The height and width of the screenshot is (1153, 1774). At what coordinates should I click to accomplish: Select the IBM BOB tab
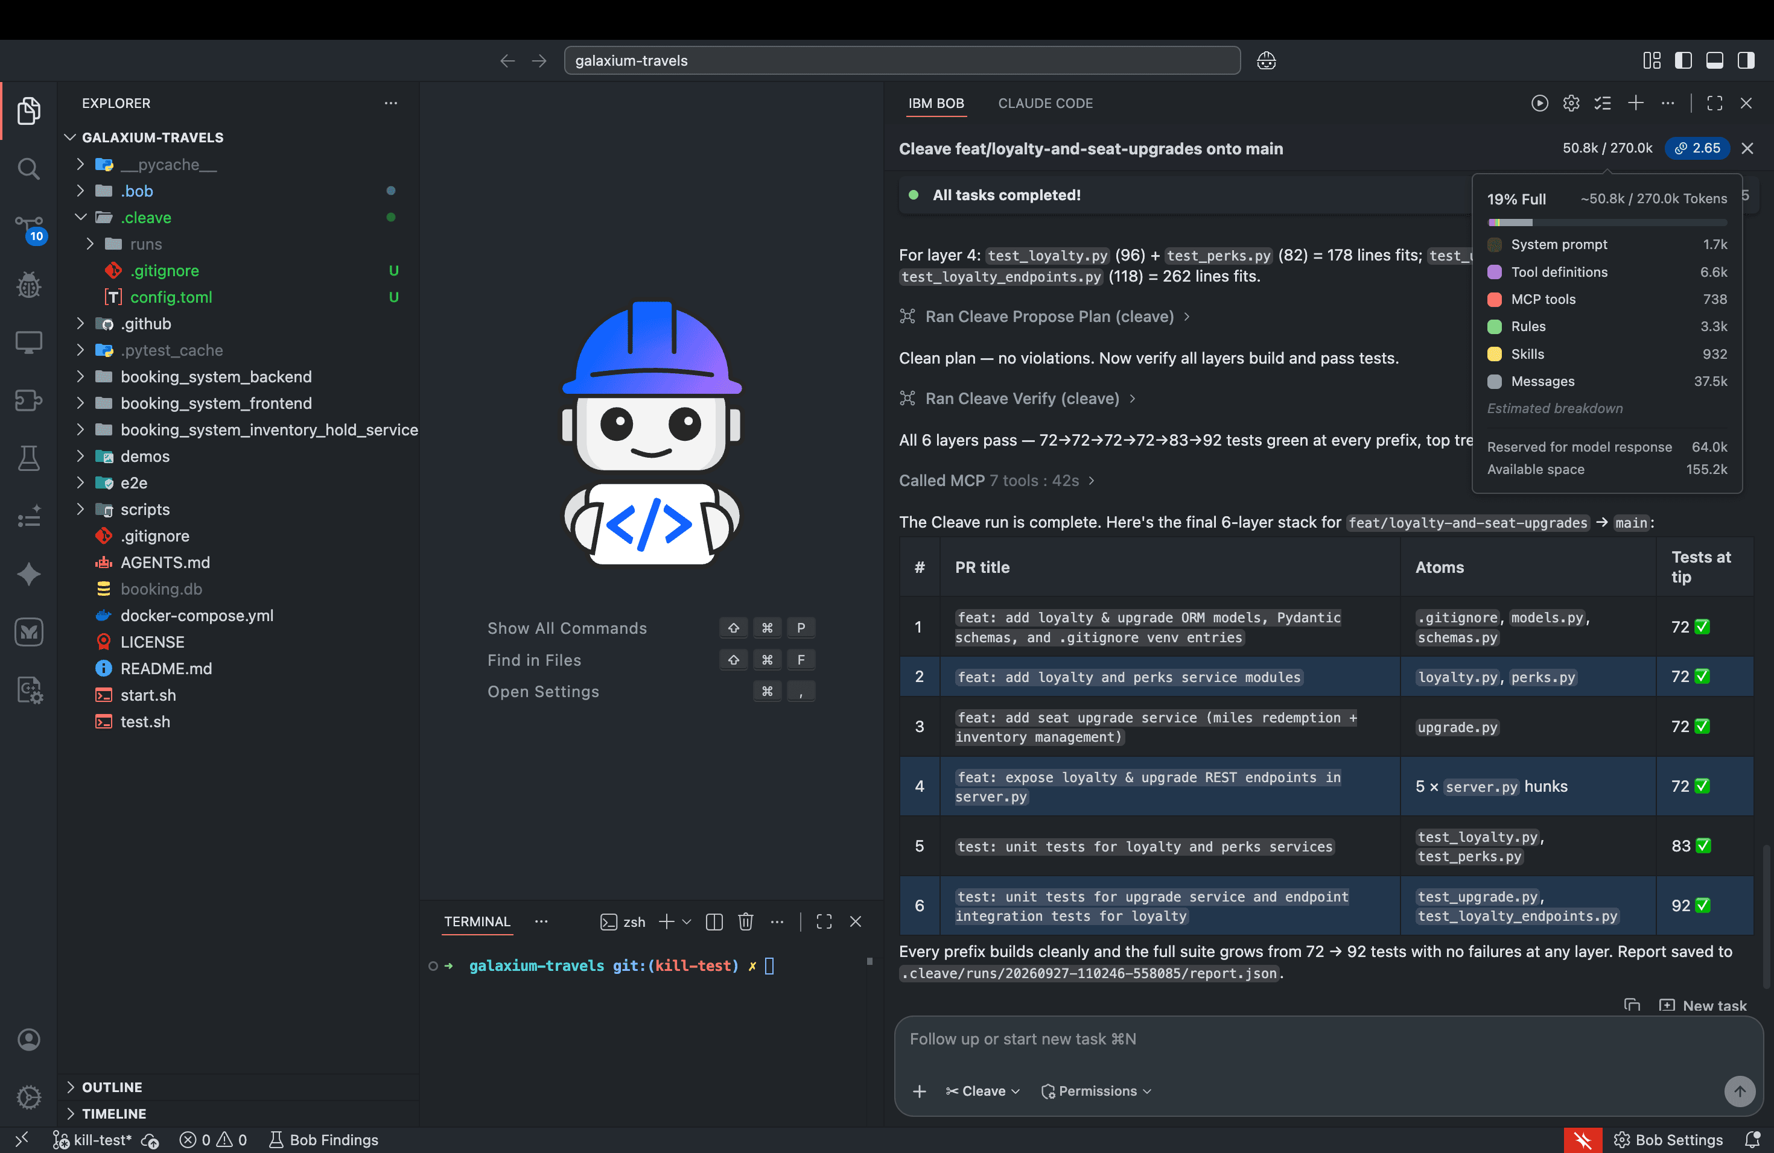tap(936, 104)
